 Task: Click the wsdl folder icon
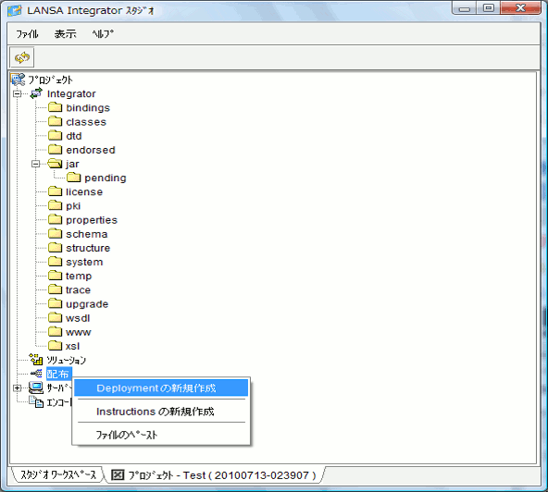[x=55, y=318]
